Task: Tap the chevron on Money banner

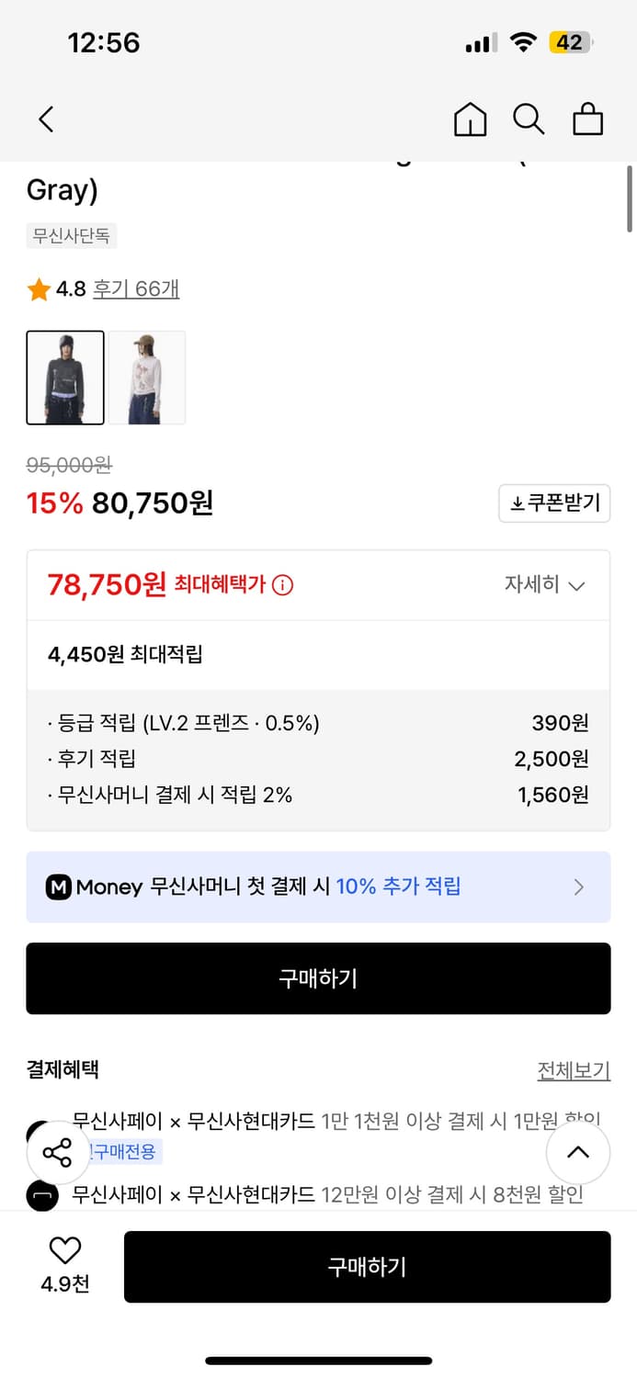Action: click(x=579, y=887)
